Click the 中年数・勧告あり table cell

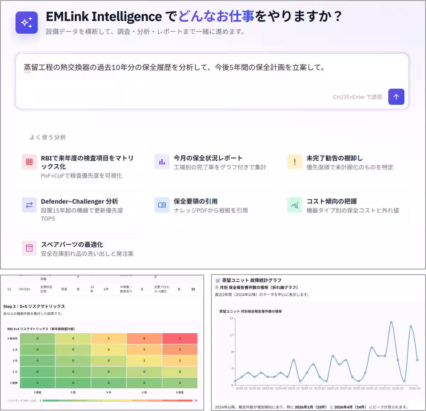(126, 289)
